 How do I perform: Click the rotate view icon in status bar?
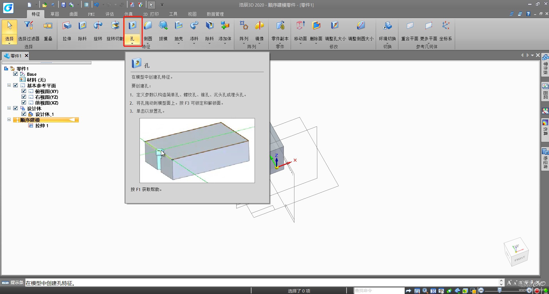[449, 291]
